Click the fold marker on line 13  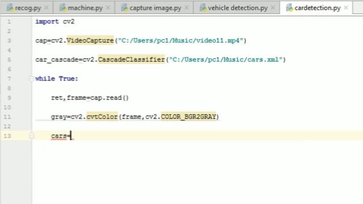[x=32, y=136]
